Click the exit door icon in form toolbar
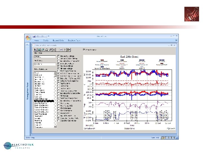This screenshot has width=203, height=152. click(x=69, y=50)
